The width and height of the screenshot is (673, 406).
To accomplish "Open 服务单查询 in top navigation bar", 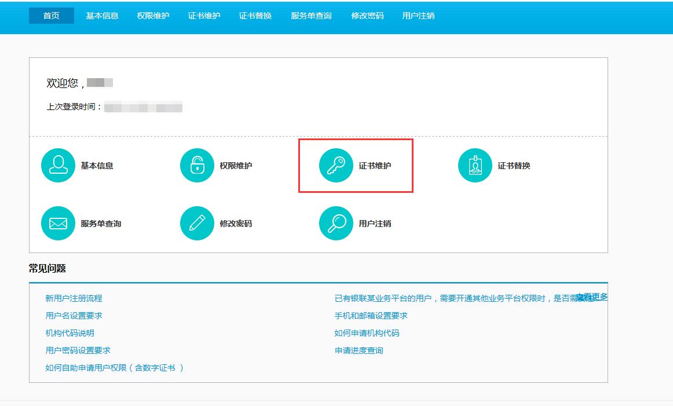I will (x=311, y=16).
